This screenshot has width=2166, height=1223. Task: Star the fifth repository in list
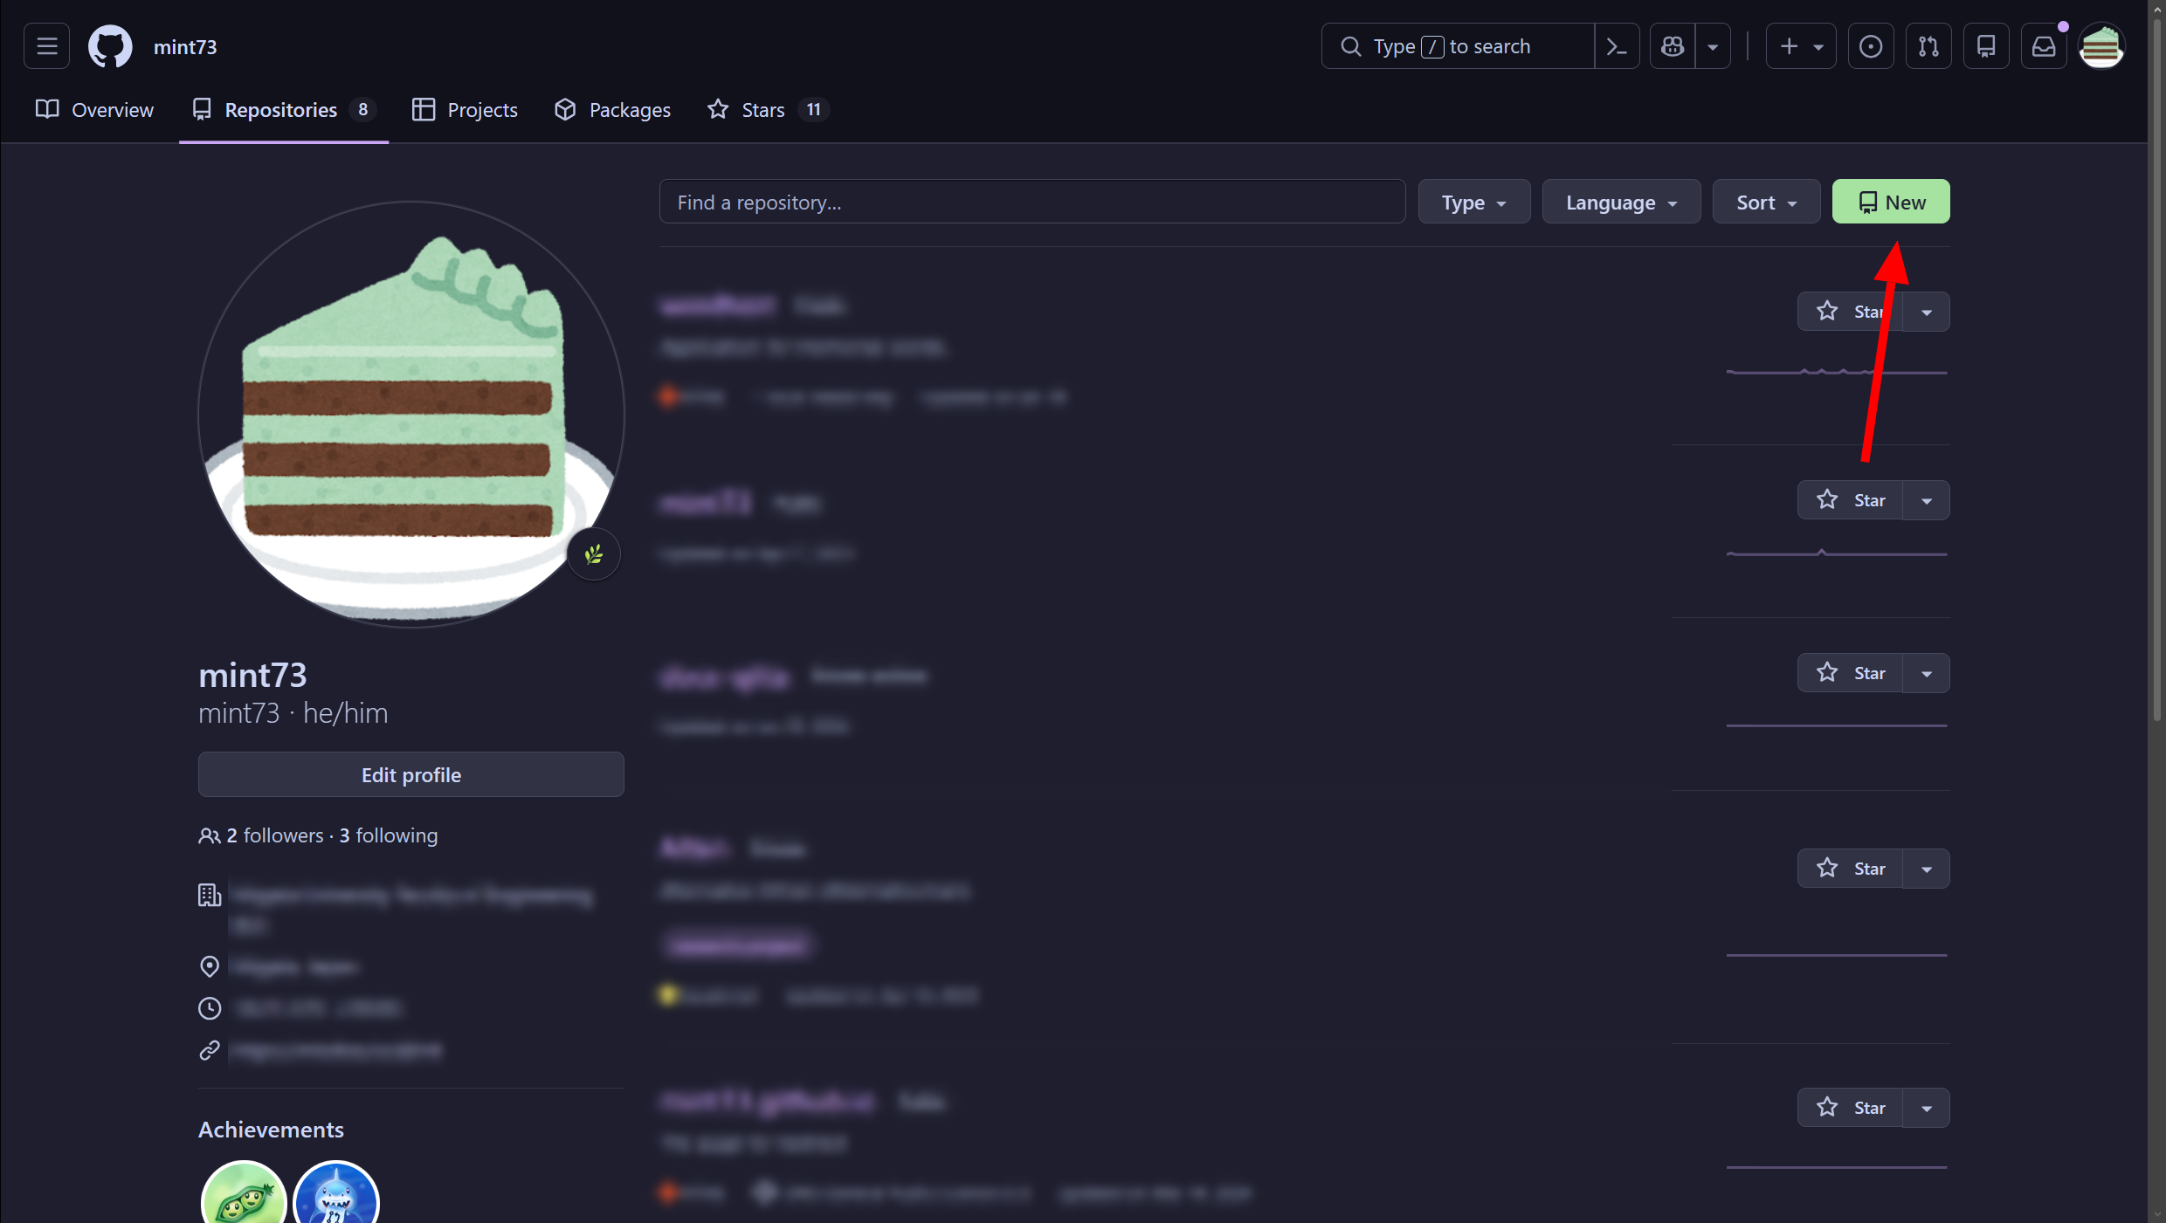click(1850, 1108)
